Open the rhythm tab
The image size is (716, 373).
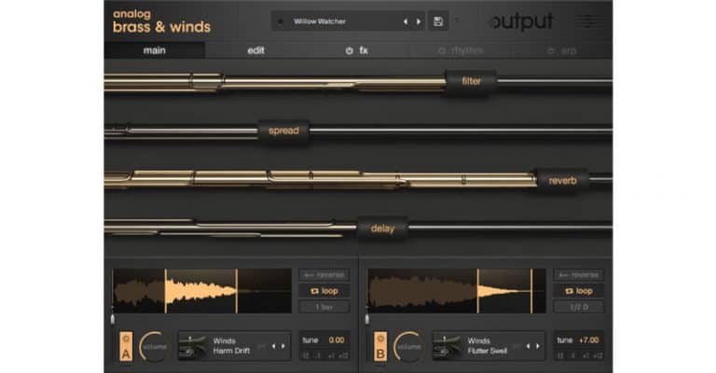(467, 50)
